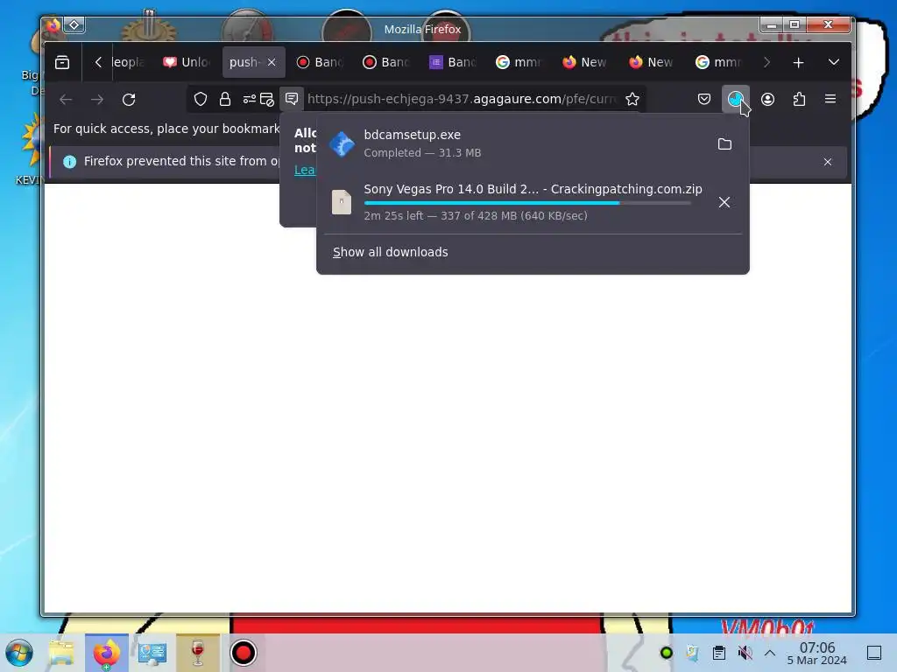Open a new tab with the plus button
897x672 pixels.
coord(798,62)
